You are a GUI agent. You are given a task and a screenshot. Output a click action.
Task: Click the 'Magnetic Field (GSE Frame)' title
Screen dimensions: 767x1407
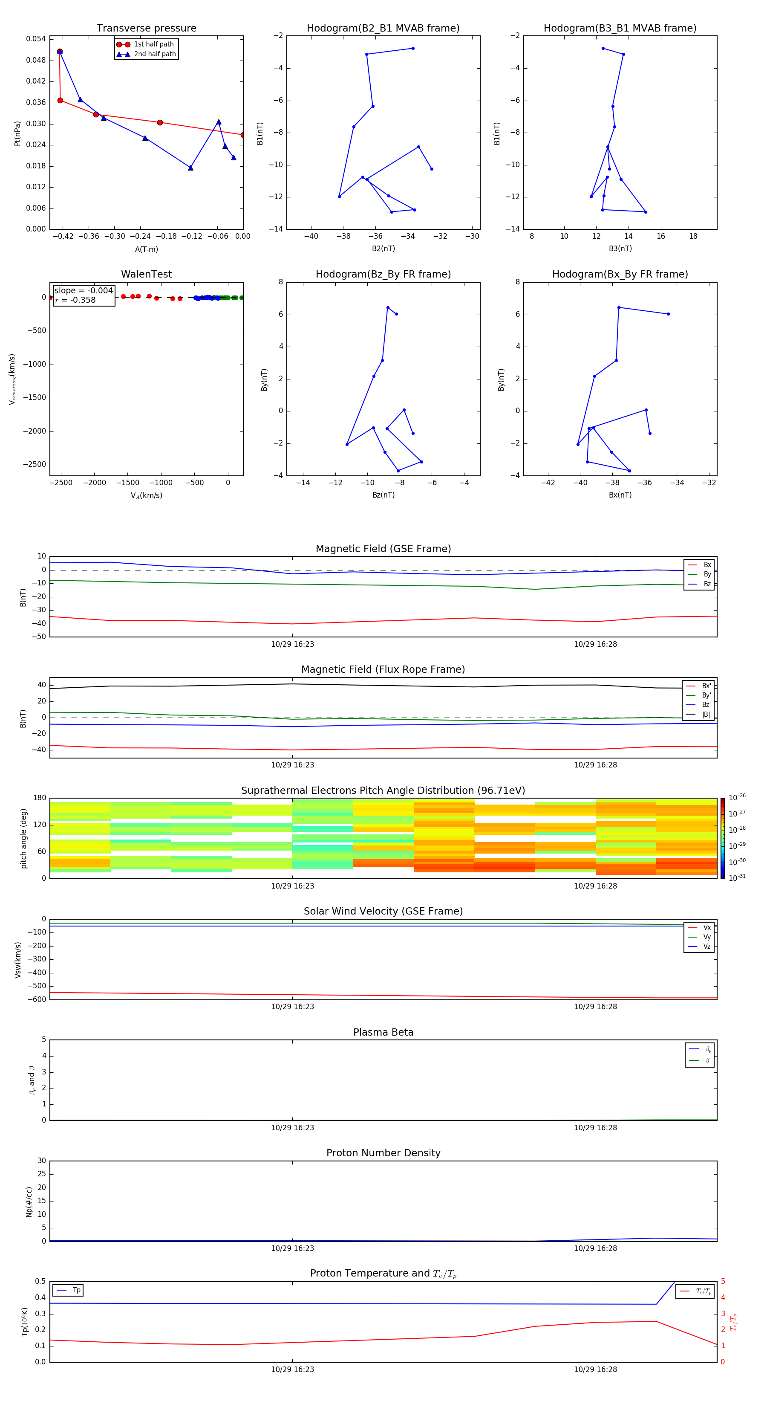pos(383,549)
